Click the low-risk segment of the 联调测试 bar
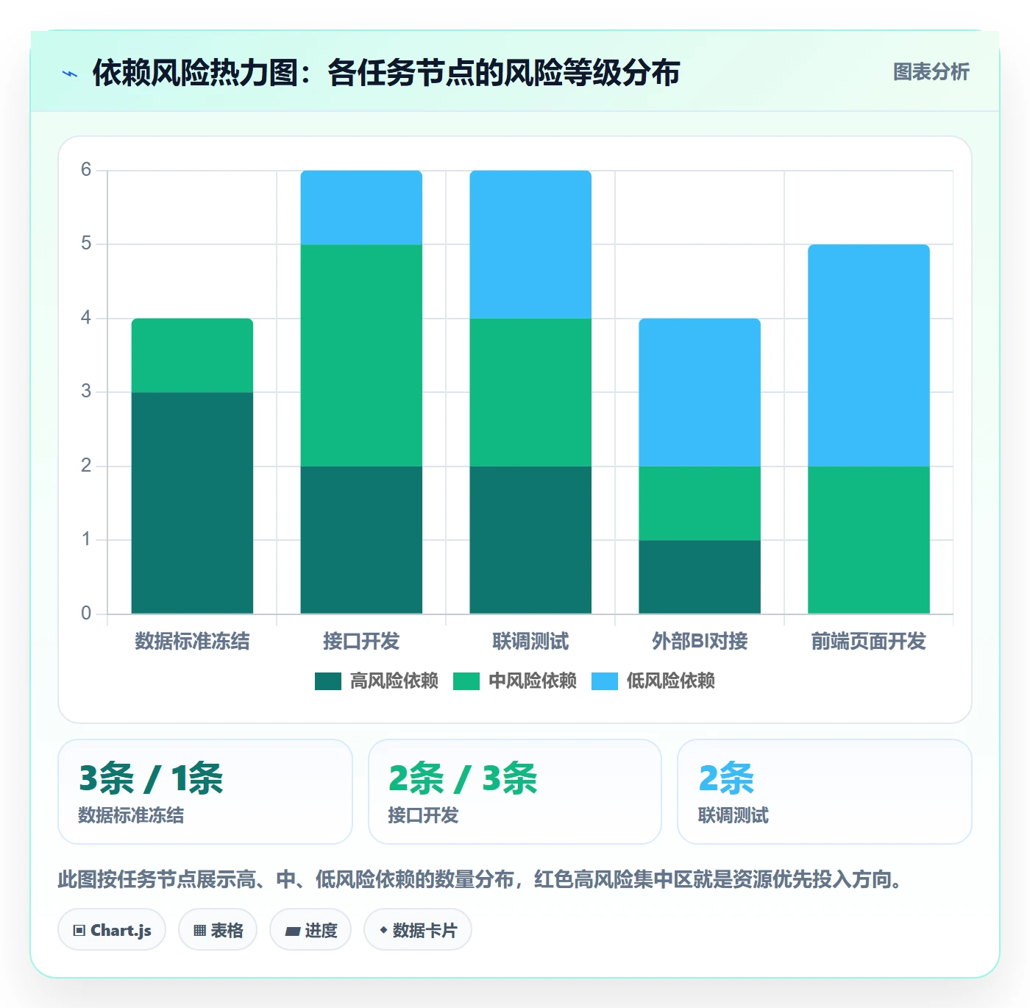Image resolution: width=1030 pixels, height=1008 pixels. [530, 244]
